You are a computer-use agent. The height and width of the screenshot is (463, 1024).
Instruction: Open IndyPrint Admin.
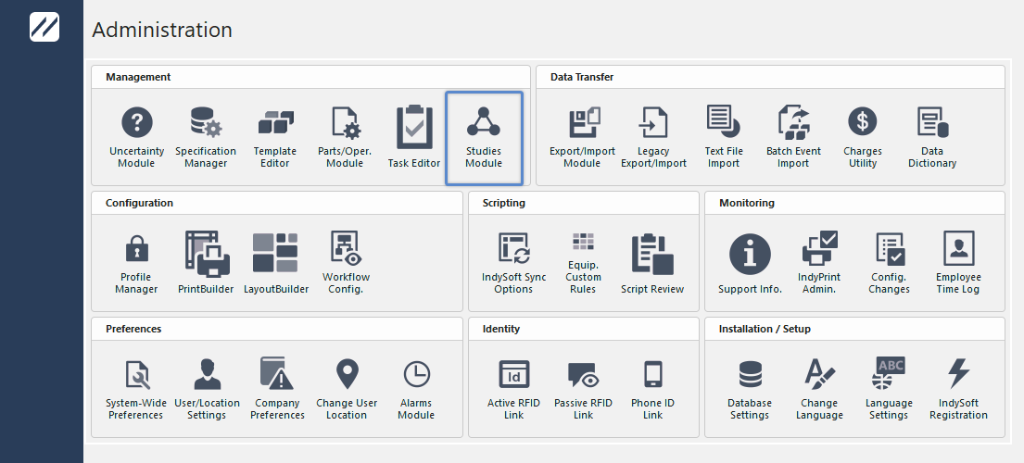819,264
